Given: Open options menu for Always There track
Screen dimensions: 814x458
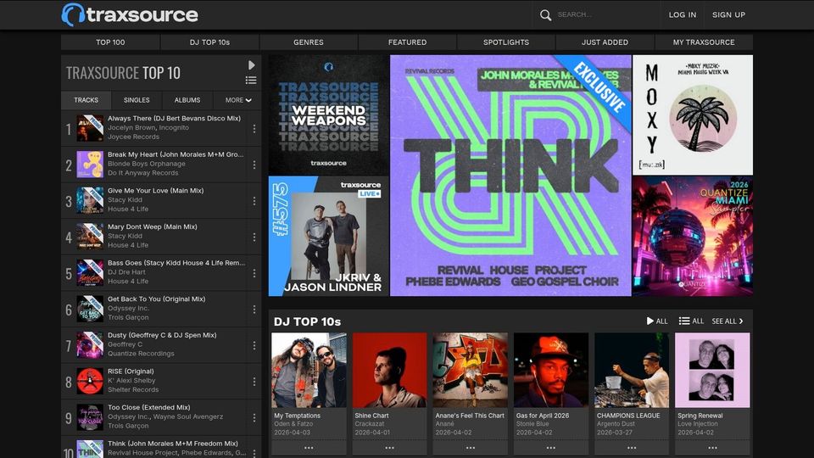Looking at the screenshot, I should point(254,128).
